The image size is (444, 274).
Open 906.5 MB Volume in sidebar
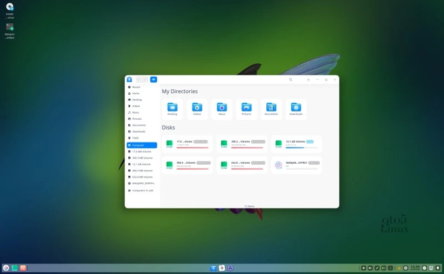tap(142, 171)
